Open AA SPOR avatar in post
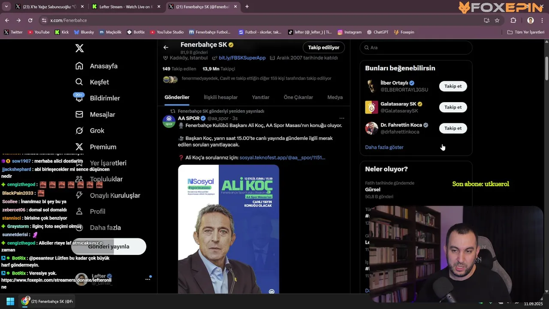 (169, 121)
